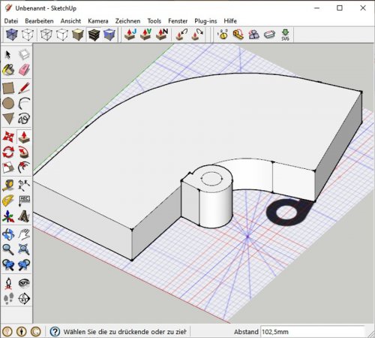This screenshot has width=375, height=338.
Task: Open the Kamera menu
Action: (98, 21)
